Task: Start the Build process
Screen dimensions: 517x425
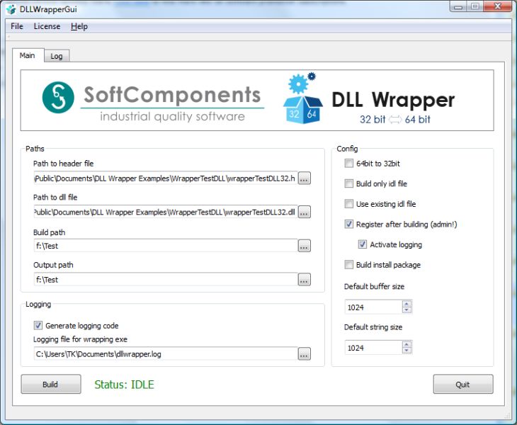Action: point(51,384)
